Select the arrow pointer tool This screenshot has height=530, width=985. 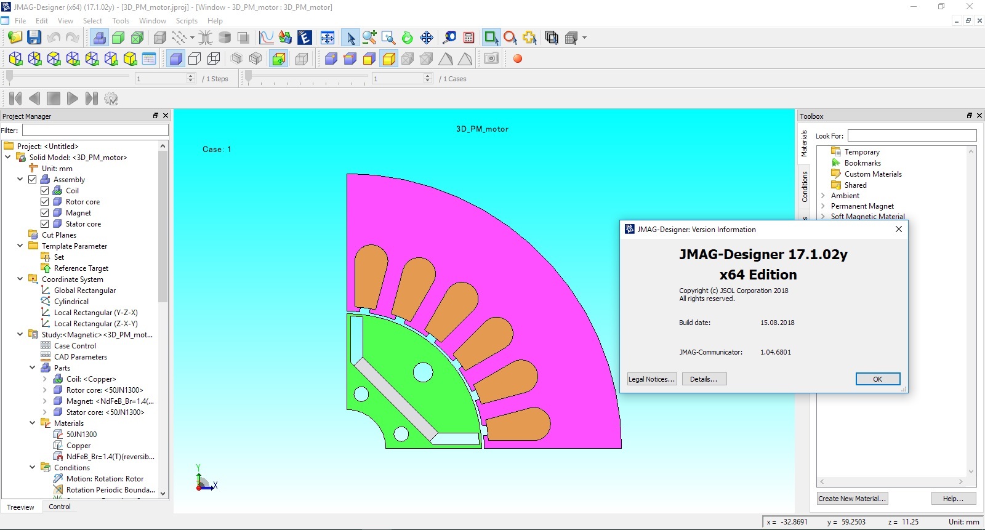[350, 38]
